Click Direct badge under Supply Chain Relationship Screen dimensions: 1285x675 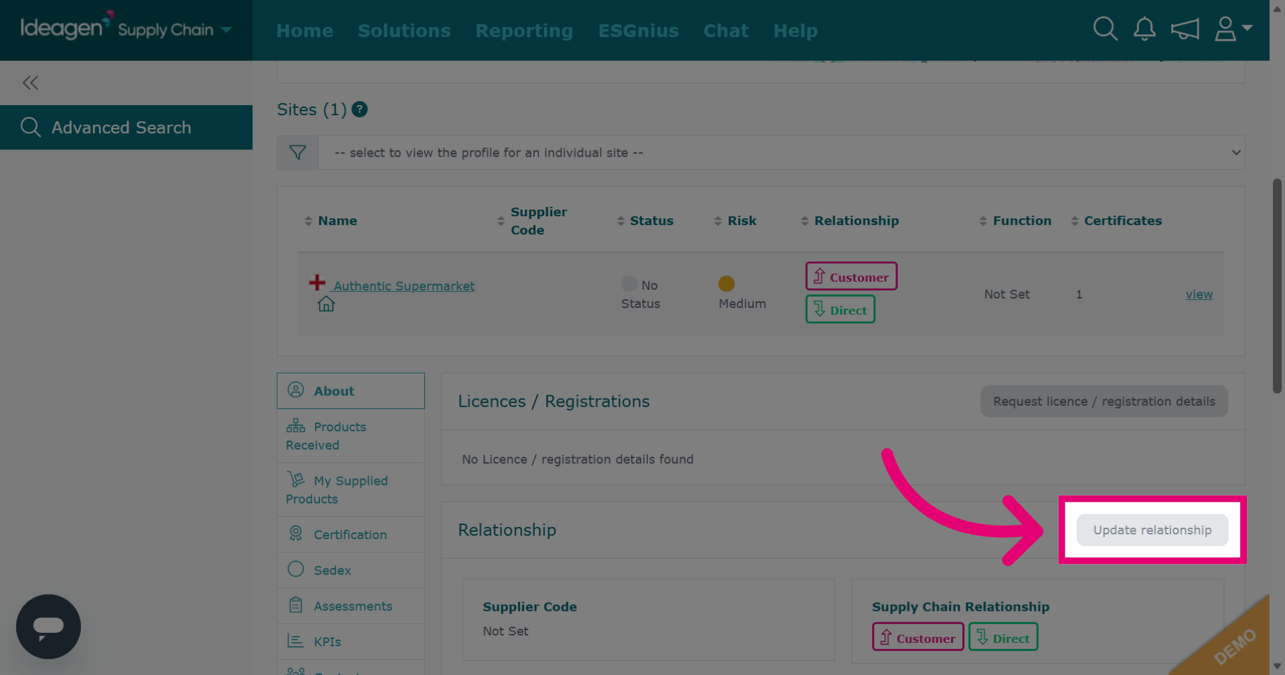tap(1003, 637)
